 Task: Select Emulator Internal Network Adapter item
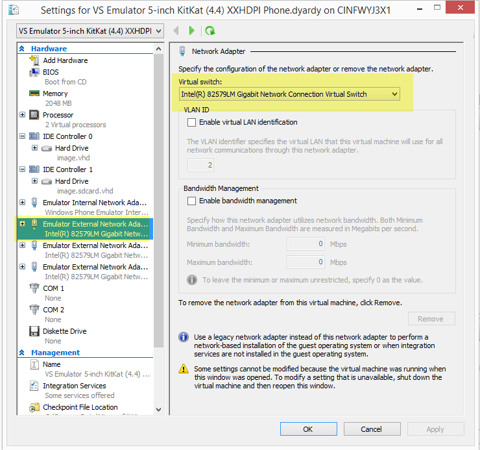pyautogui.click(x=95, y=203)
